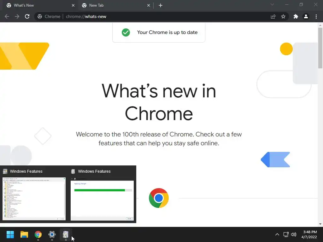The width and height of the screenshot is (323, 242).
Task: Open the Windows Start menu
Action: click(x=10, y=234)
